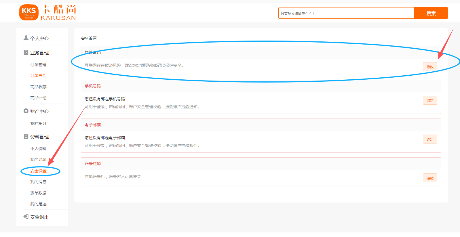The width and height of the screenshot is (460, 237).
Task: Click 安全退出 to log out
Action: coord(39,217)
